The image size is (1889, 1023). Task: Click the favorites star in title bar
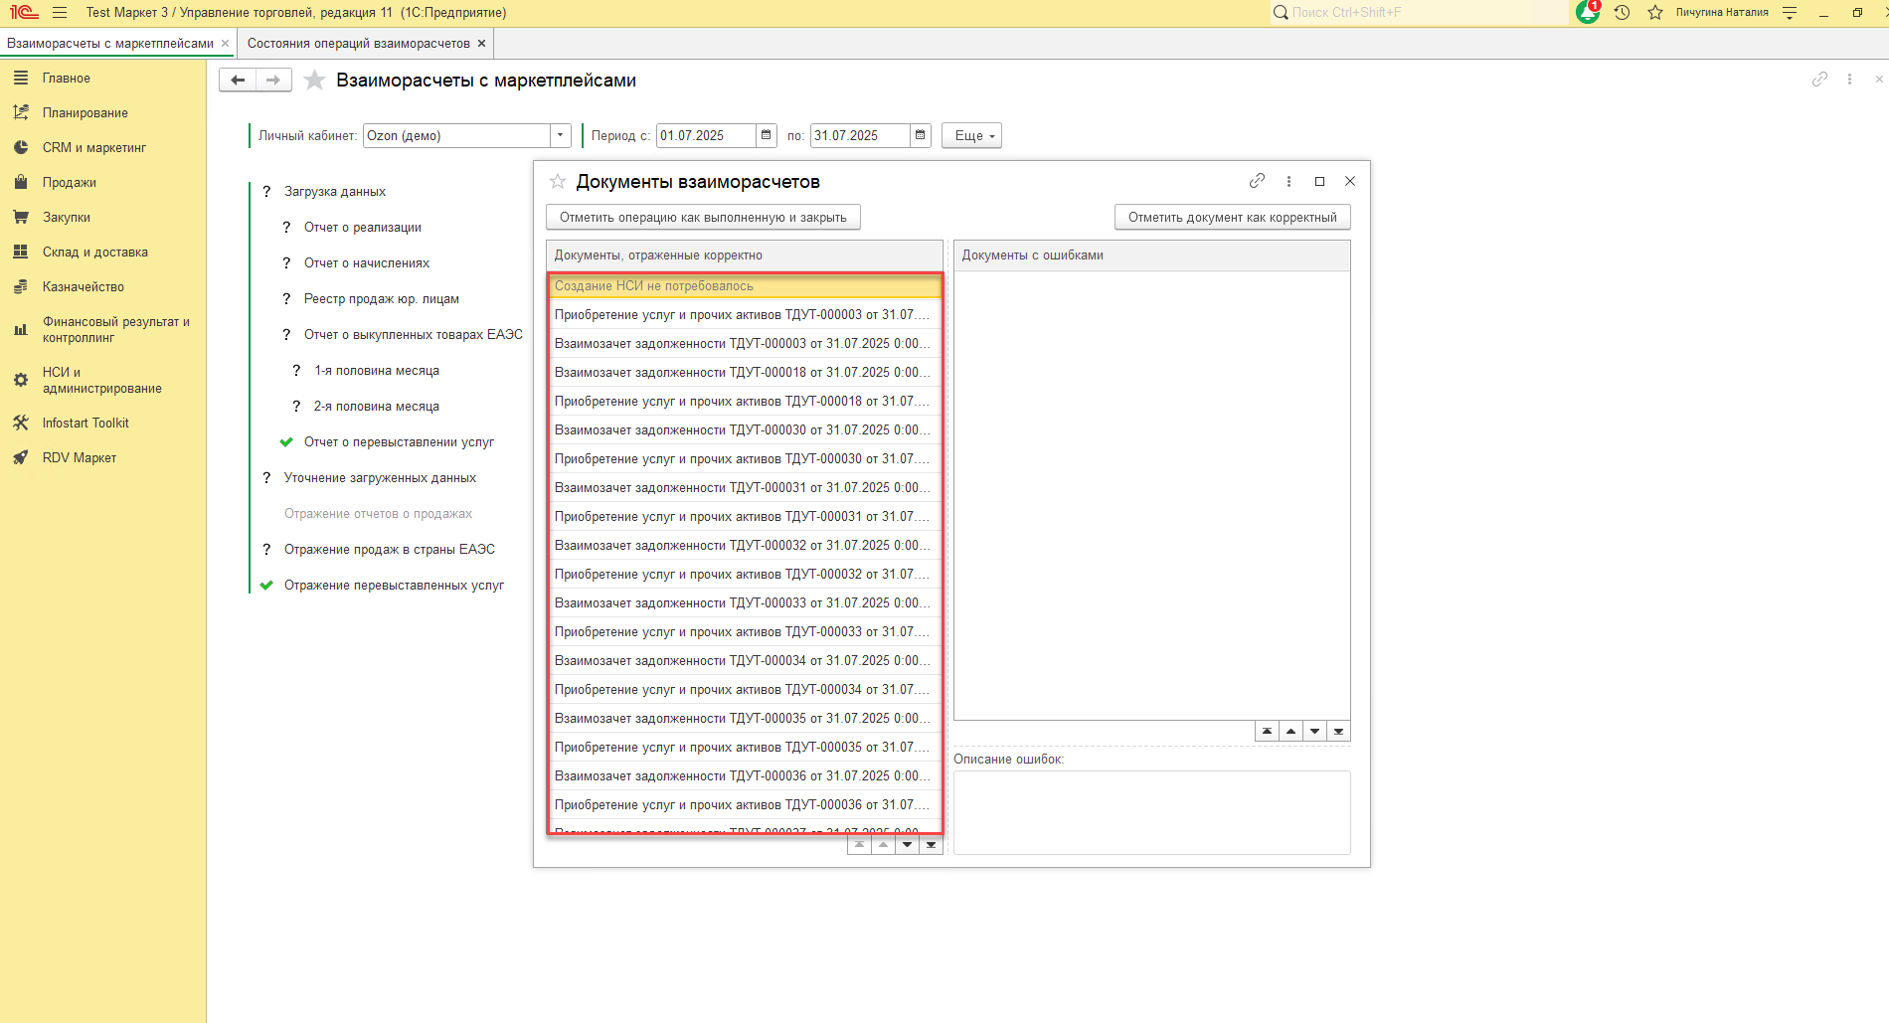click(x=1655, y=13)
